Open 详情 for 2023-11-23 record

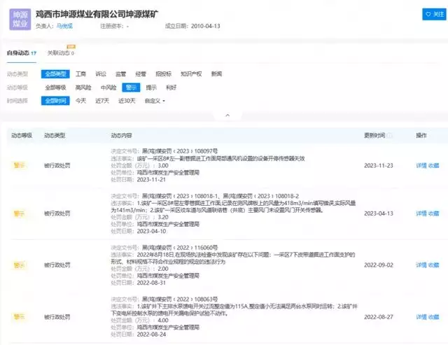tap(421, 166)
